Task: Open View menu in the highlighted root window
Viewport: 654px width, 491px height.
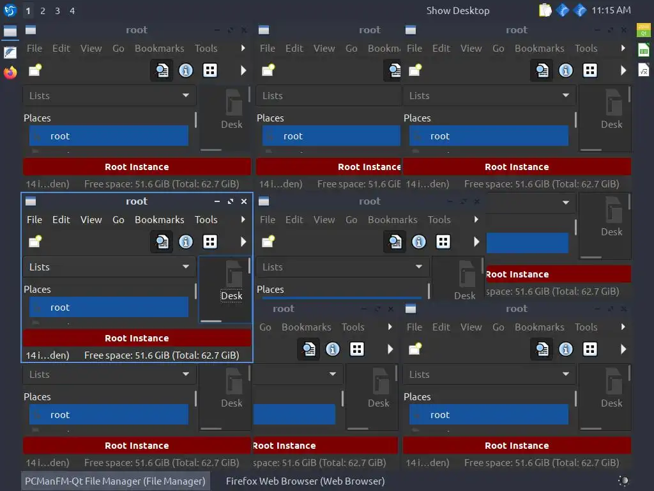Action: [91, 220]
